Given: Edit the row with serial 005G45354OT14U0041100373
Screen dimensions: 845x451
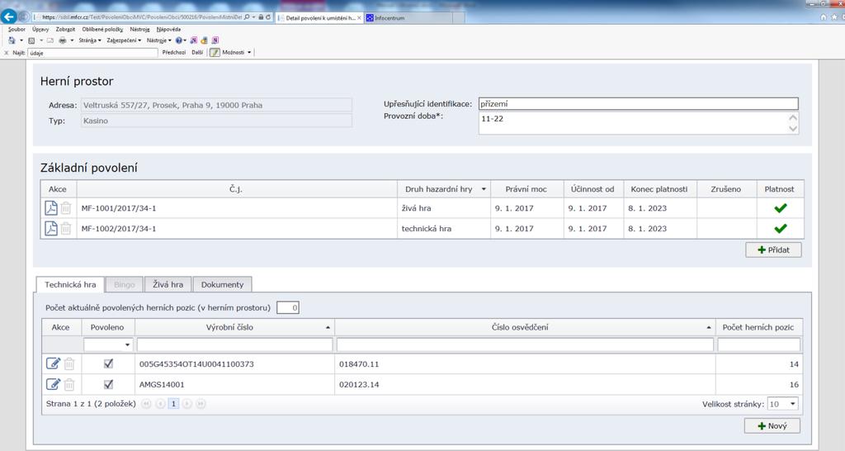Looking at the screenshot, I should click(x=53, y=363).
